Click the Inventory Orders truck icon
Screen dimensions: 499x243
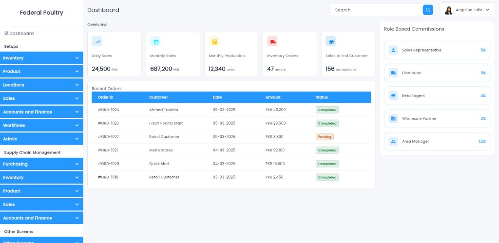(x=272, y=41)
